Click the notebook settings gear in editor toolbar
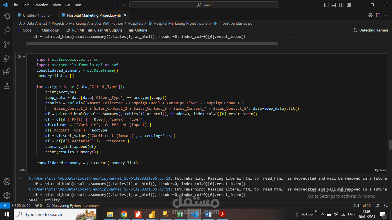This screenshot has width=392, height=220. (x=370, y=15)
